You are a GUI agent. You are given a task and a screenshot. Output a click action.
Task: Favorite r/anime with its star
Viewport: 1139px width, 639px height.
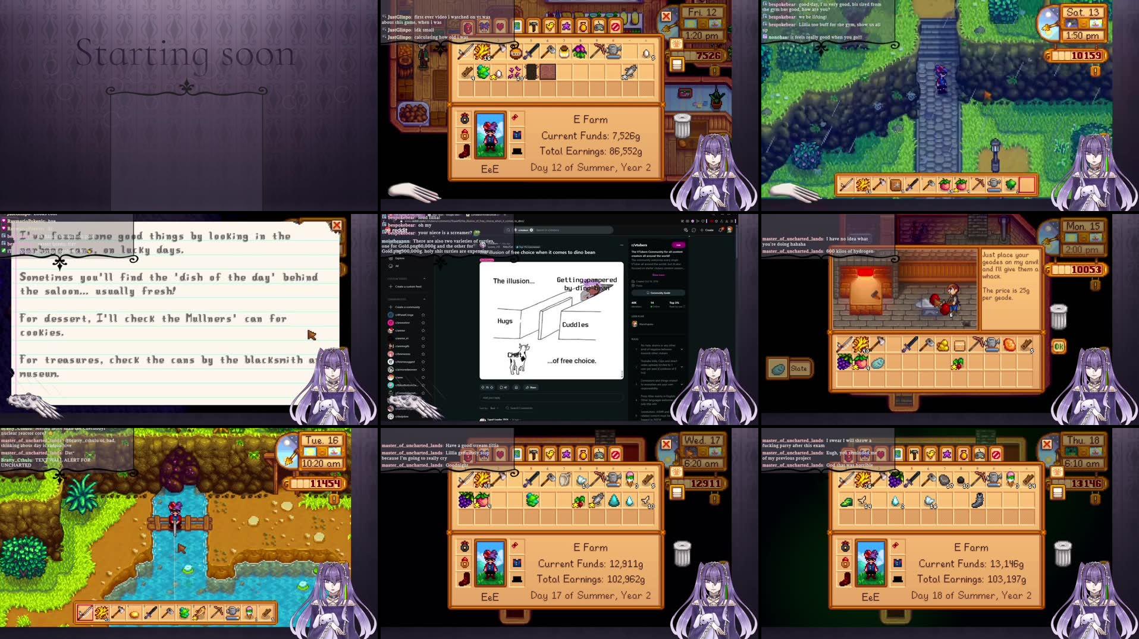tap(423, 330)
